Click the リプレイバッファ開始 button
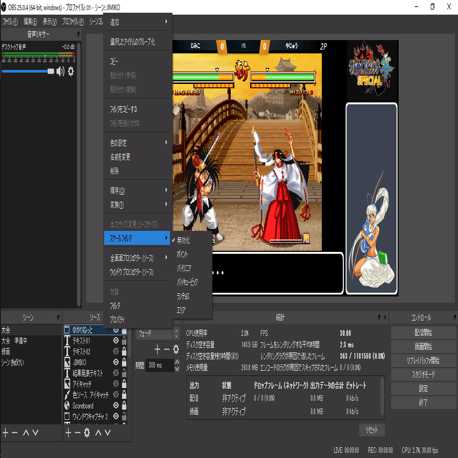The width and height of the screenshot is (458, 458). 423,361
